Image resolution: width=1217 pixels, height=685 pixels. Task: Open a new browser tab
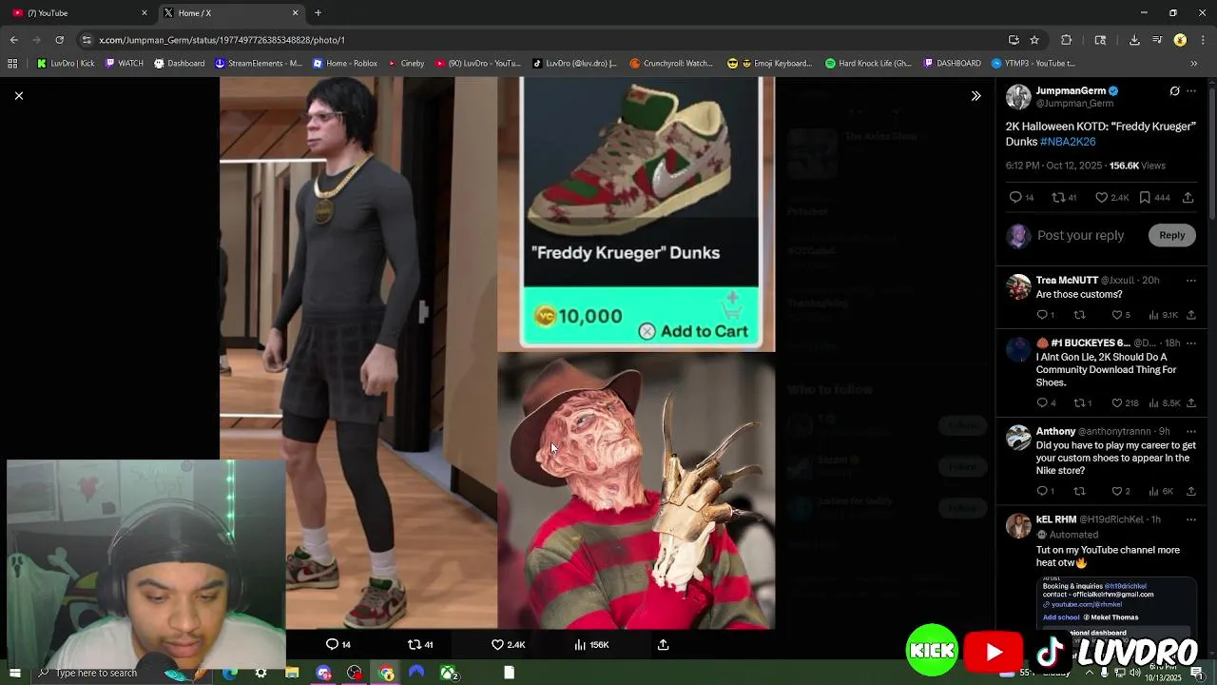coord(318,13)
